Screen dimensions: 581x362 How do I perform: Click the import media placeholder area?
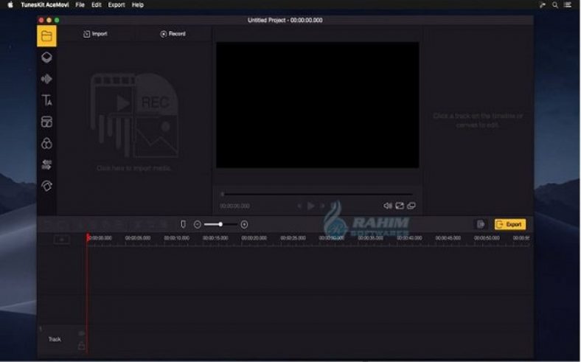pyautogui.click(x=134, y=122)
